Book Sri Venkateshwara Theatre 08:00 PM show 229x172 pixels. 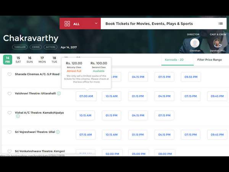pyautogui.click(x=165, y=153)
